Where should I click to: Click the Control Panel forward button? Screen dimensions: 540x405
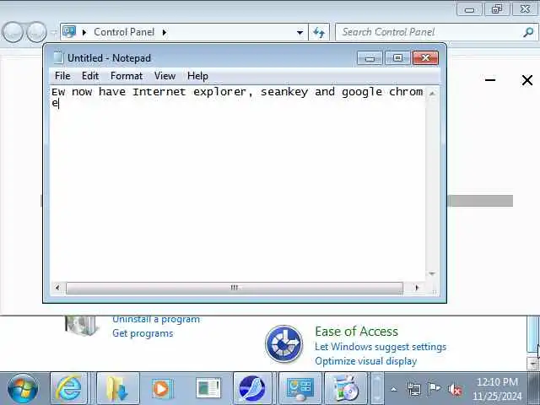(36, 32)
